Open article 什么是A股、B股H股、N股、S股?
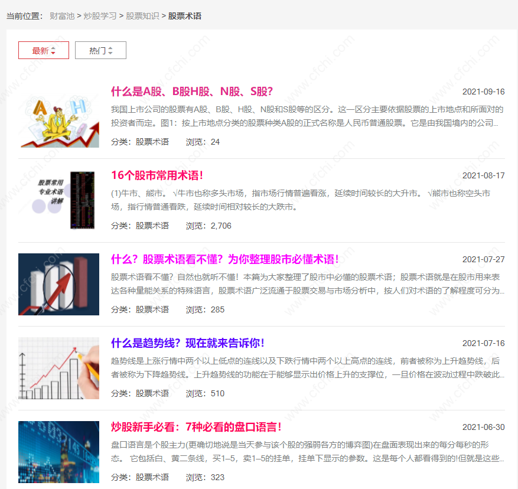 click(x=191, y=92)
